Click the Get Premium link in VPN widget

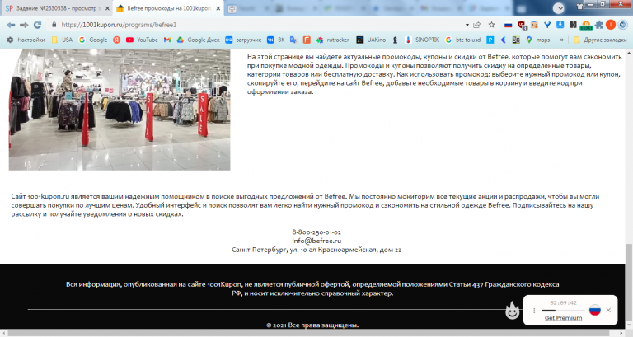[x=563, y=318]
